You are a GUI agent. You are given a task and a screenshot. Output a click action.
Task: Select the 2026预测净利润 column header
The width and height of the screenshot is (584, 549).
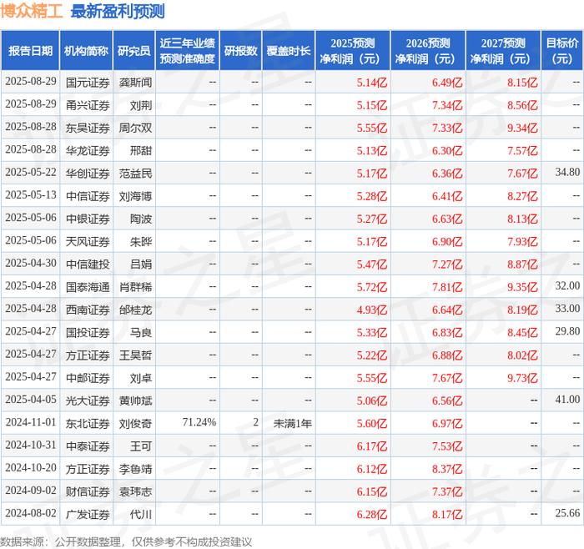(x=428, y=51)
